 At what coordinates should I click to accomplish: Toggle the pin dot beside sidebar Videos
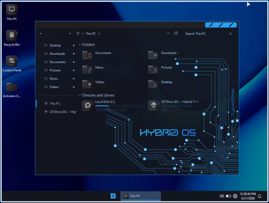pyautogui.click(x=74, y=87)
